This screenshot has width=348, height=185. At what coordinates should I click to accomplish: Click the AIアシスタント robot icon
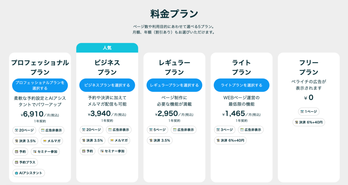tap(16, 173)
